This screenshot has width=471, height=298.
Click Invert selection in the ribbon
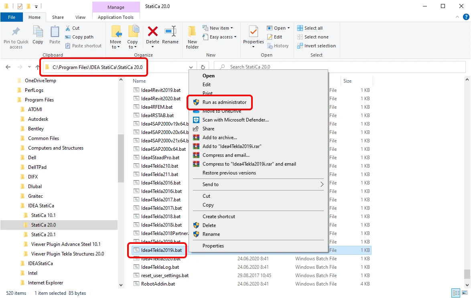316,46
